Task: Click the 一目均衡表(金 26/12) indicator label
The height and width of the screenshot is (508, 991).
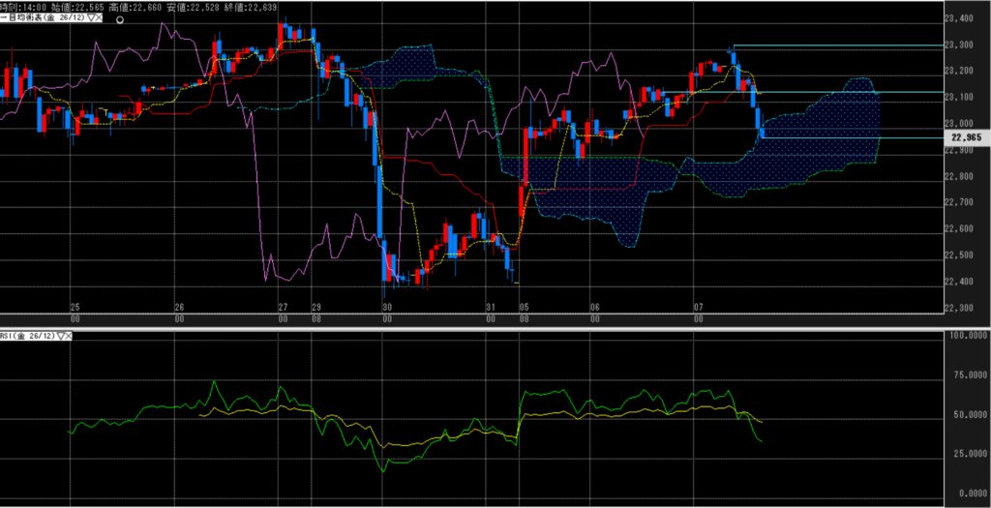Action: click(x=43, y=18)
